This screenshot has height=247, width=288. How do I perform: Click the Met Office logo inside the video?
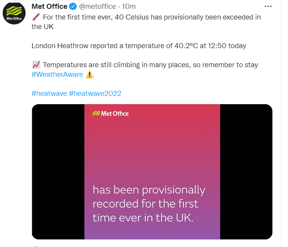(110, 113)
